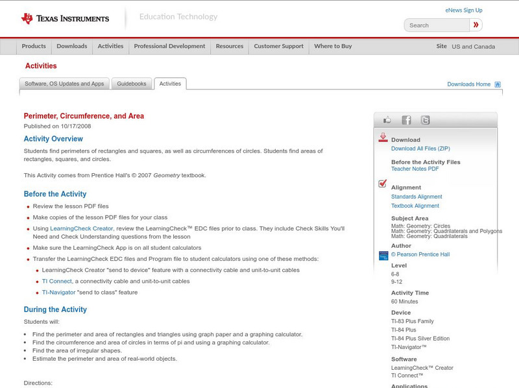Click the 9-12 level value
This screenshot has height=388, width=519.
[x=396, y=282]
